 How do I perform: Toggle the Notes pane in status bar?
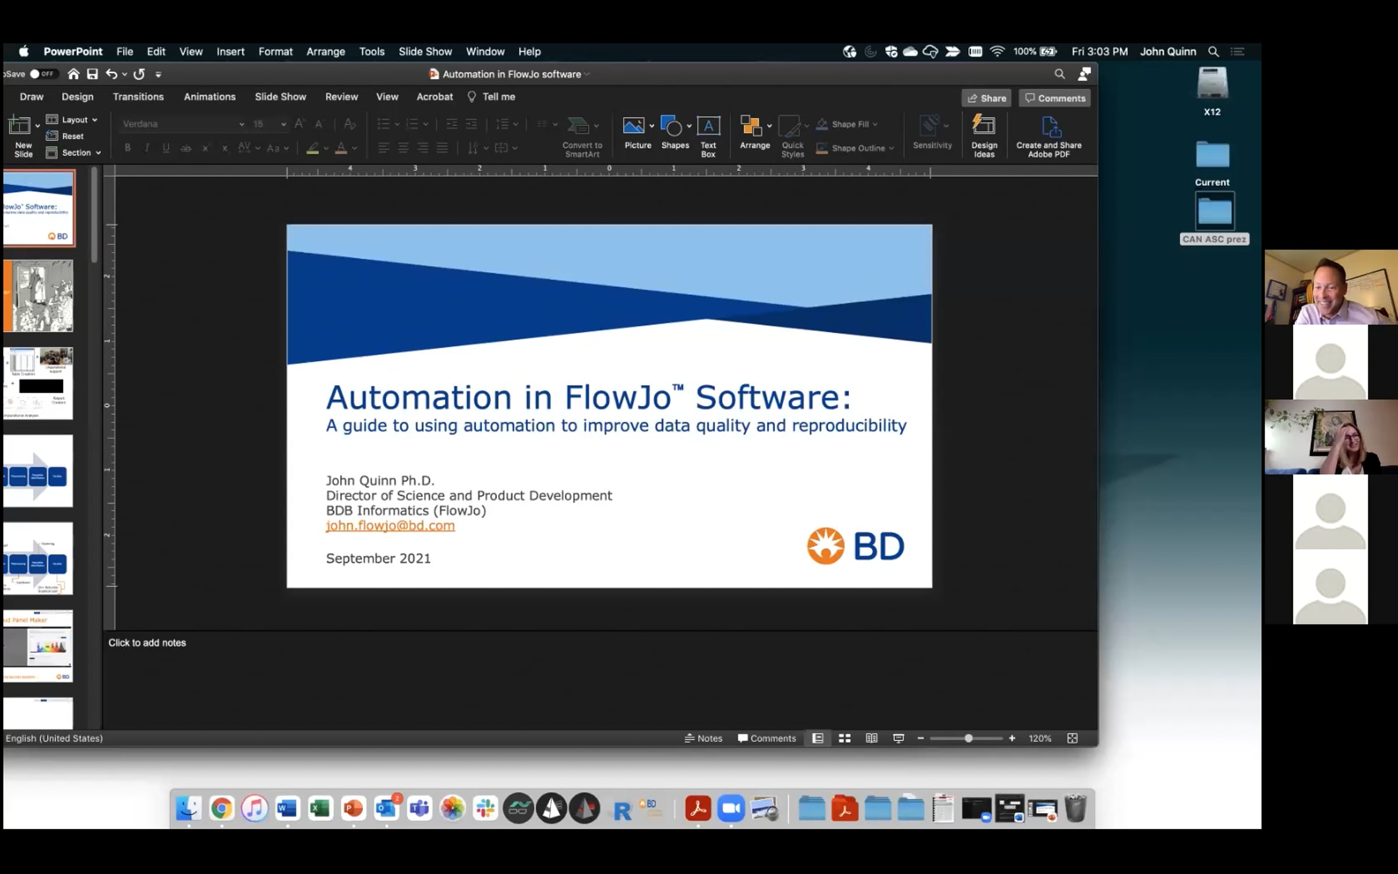703,738
